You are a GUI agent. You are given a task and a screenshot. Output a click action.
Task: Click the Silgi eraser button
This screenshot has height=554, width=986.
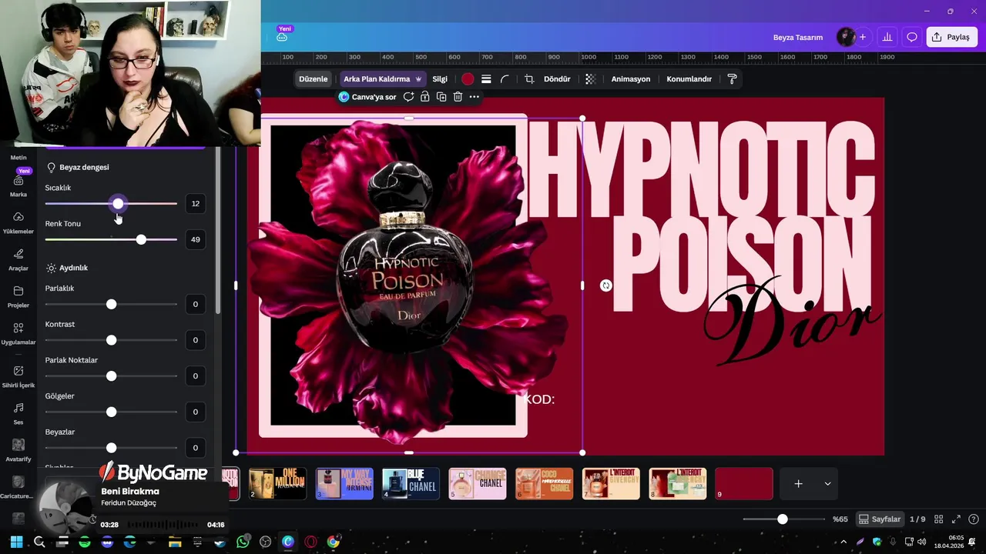pos(440,79)
